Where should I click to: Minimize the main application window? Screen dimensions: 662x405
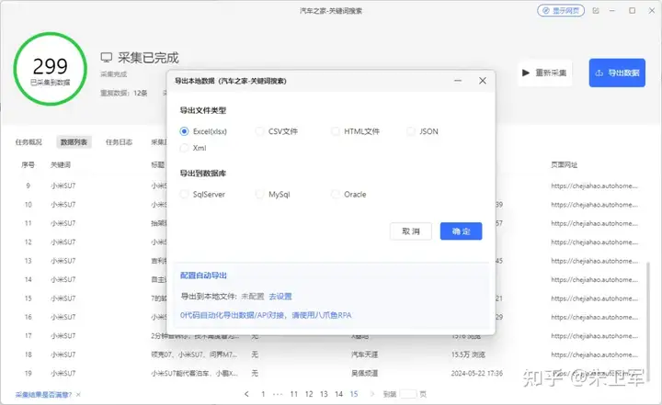click(x=612, y=10)
